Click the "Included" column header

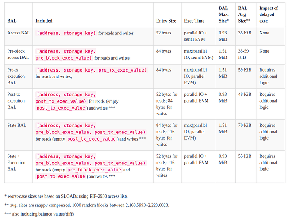coord(44,21)
